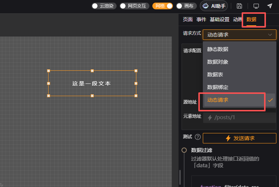Click the monitor preview icon
This screenshot has height=187, width=279.
click(256, 6)
